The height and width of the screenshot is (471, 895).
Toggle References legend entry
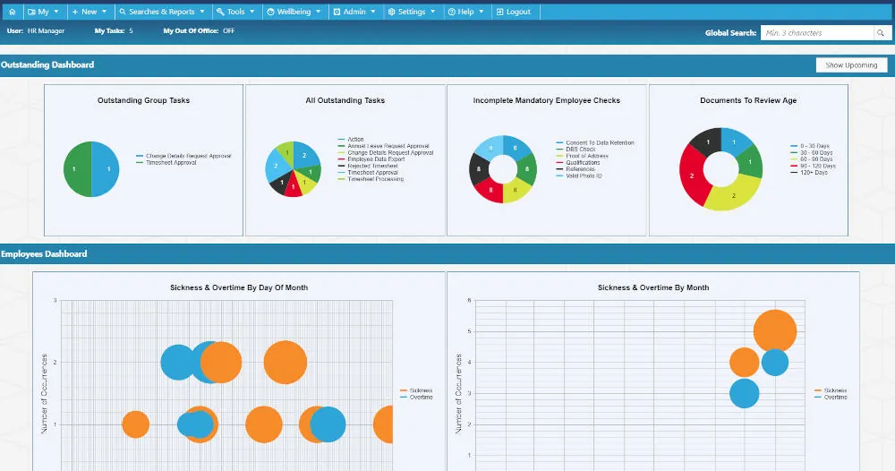click(x=575, y=169)
